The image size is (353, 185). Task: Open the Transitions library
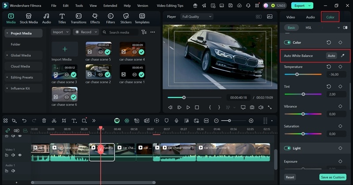(79, 18)
